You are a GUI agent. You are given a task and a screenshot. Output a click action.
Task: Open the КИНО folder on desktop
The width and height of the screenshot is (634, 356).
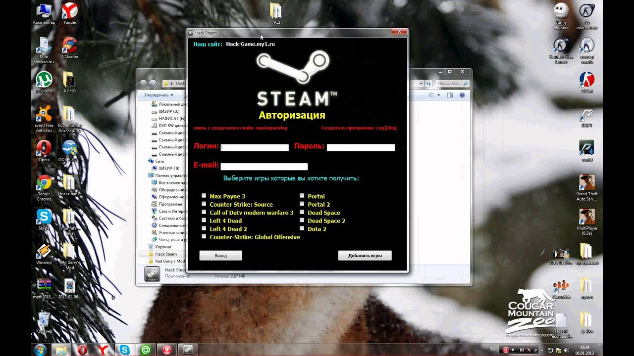[69, 83]
